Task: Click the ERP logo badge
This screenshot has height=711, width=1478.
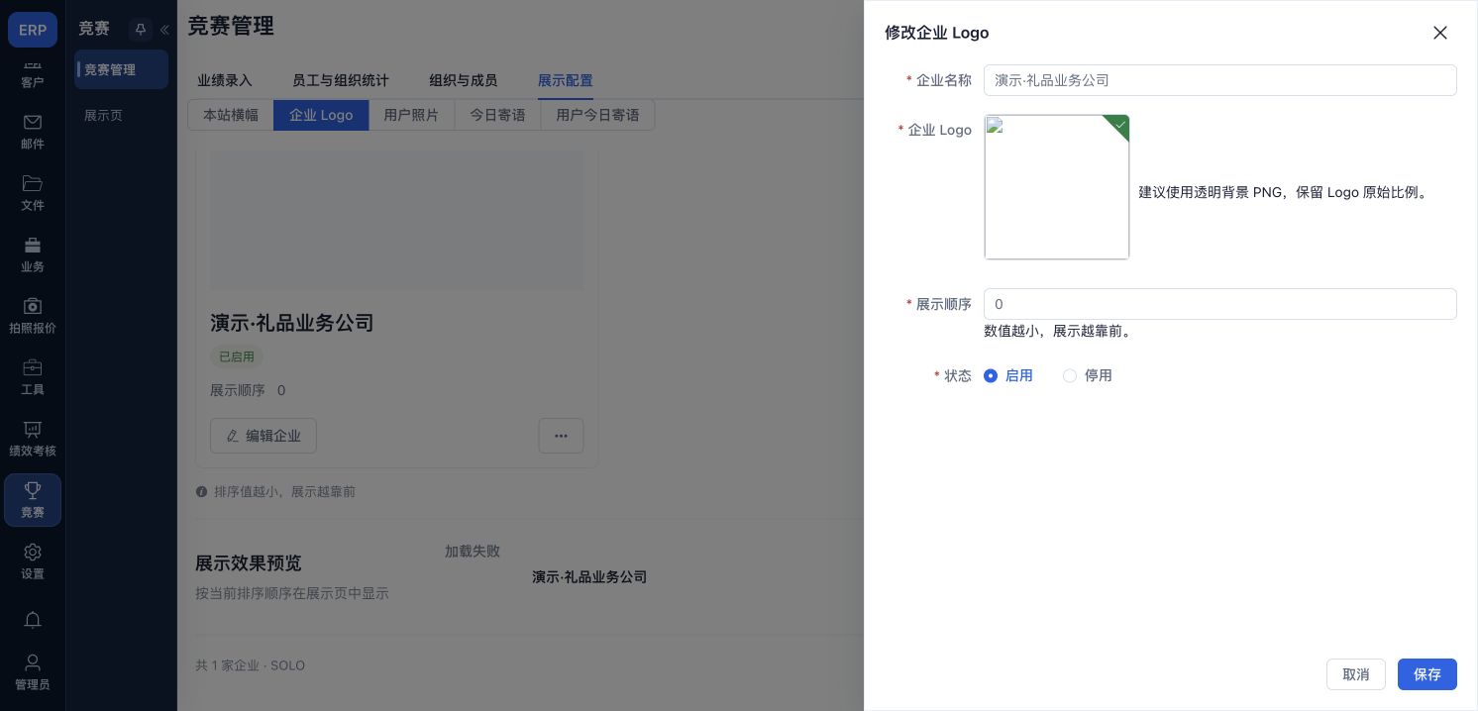Action: (x=33, y=30)
